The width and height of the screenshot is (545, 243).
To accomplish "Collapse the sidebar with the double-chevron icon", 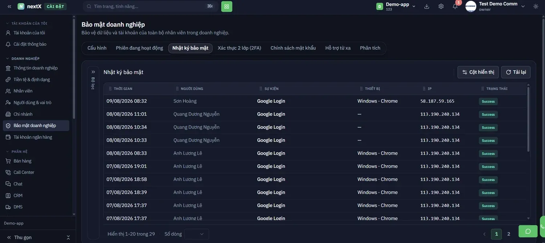I will coord(9,7).
